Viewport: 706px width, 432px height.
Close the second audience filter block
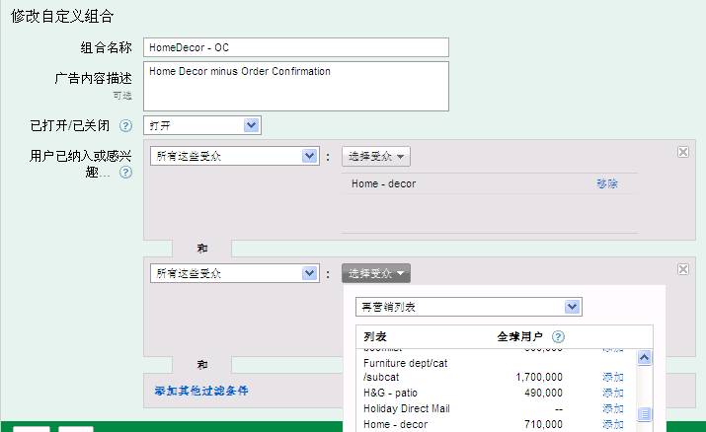pos(683,269)
